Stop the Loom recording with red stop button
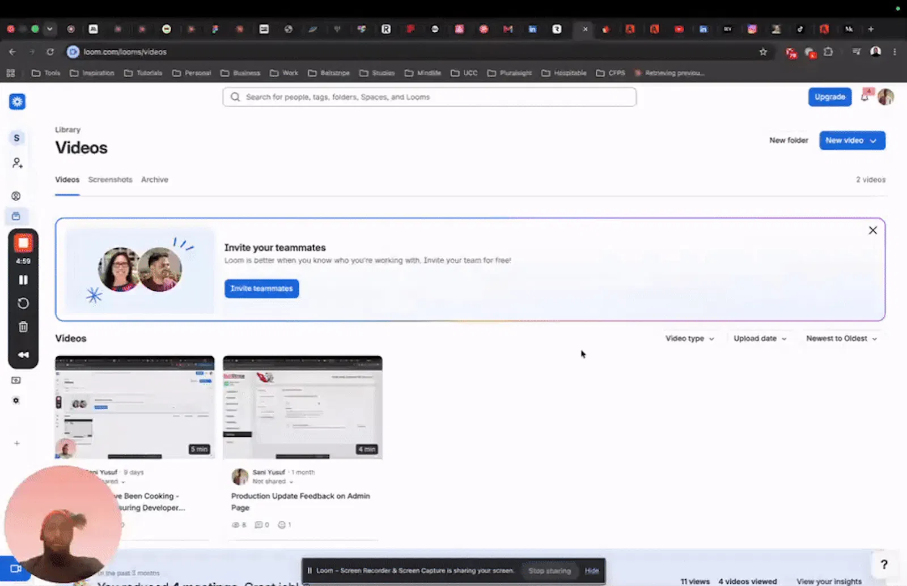 [23, 243]
